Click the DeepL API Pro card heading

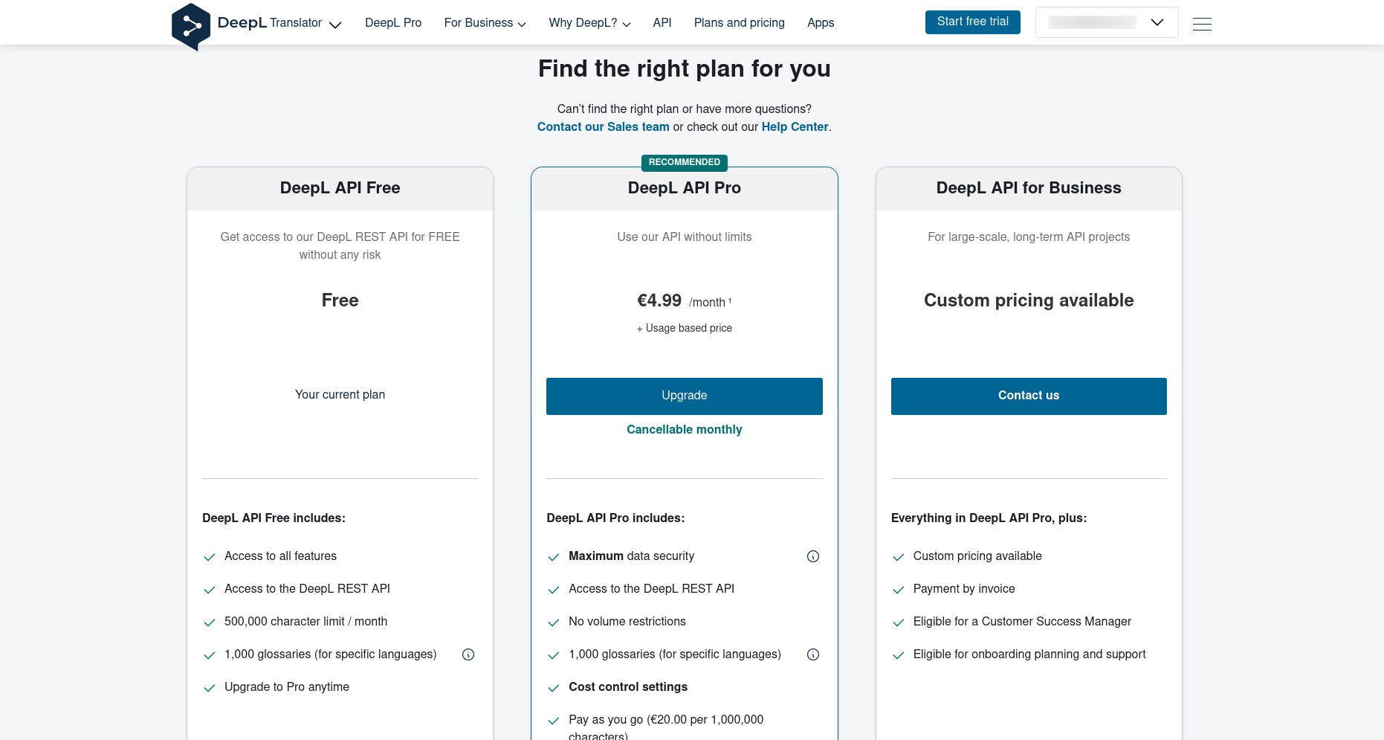[684, 188]
